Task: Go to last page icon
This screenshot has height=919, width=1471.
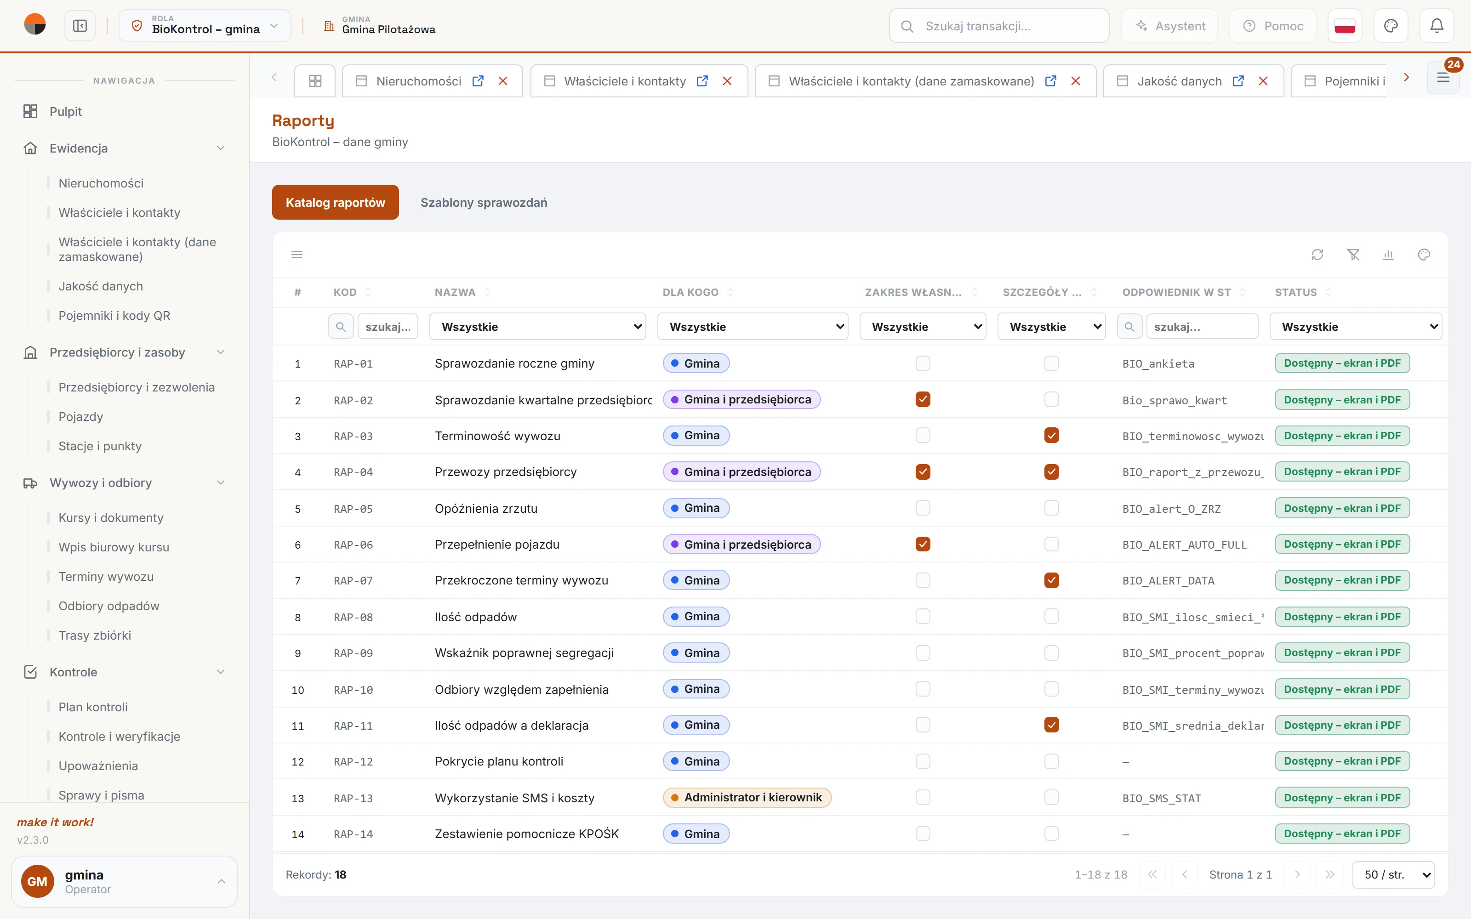Action: (x=1330, y=874)
